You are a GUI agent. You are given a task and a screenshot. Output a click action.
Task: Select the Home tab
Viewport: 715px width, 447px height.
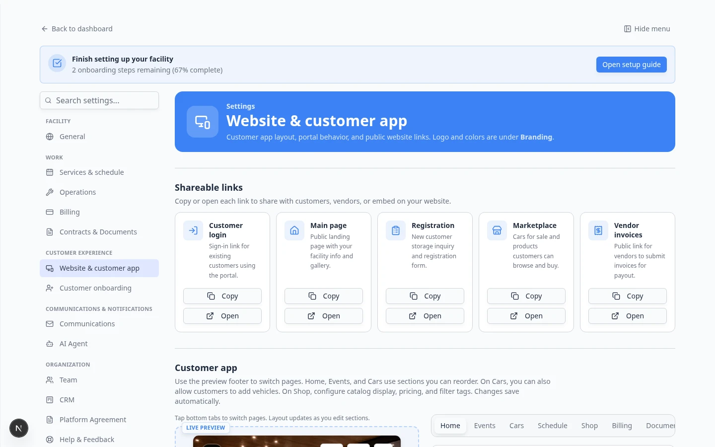point(450,426)
